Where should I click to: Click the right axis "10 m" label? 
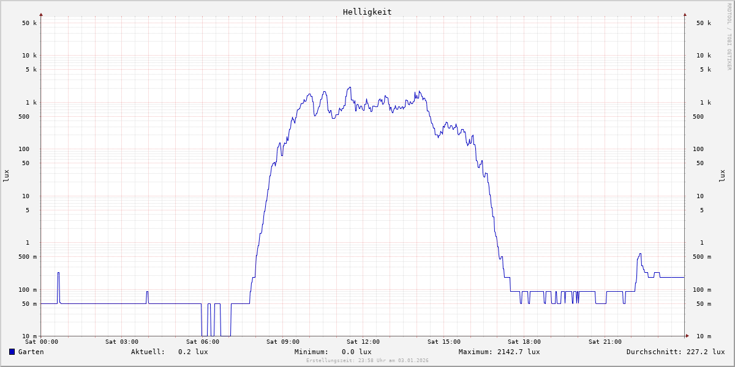(704, 336)
